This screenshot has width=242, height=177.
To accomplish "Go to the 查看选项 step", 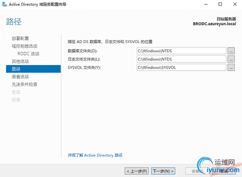I will pos(20,77).
